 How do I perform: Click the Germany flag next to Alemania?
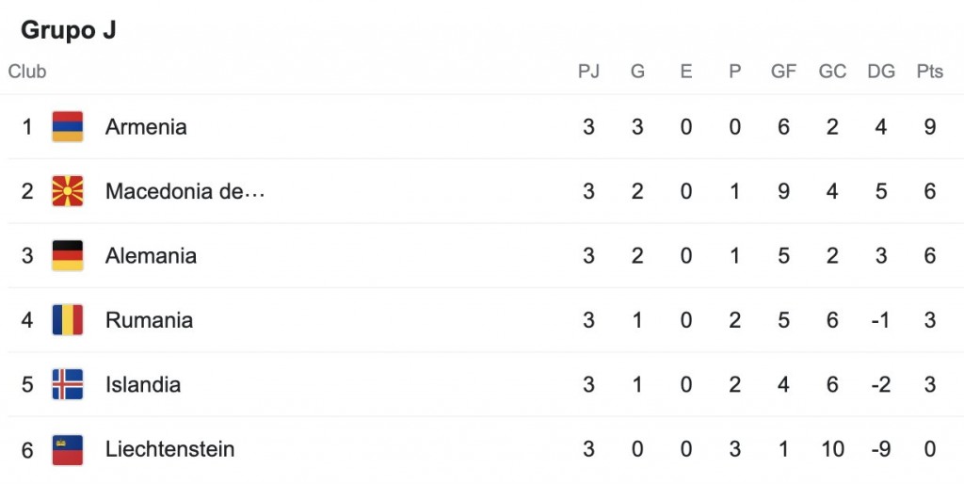[68, 256]
